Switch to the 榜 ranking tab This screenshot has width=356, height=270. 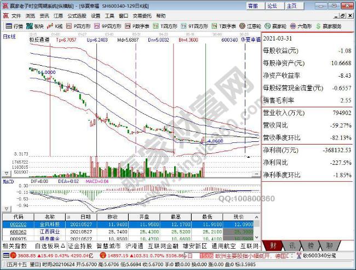(311, 246)
